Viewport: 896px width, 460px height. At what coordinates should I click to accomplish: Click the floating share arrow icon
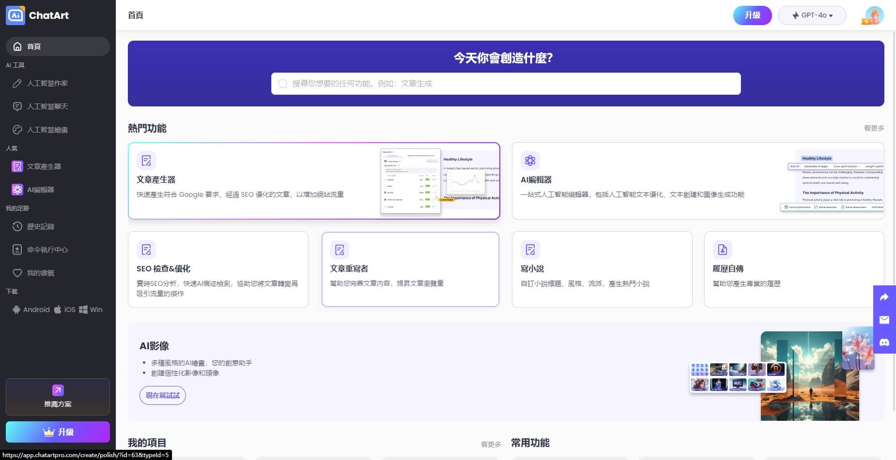pos(884,297)
